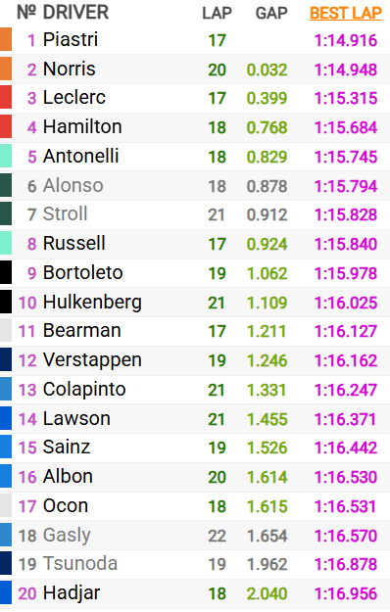Screen dimensions: 390x612
Task: Click Antonelli's teal team color swatch
Action: (x=6, y=156)
